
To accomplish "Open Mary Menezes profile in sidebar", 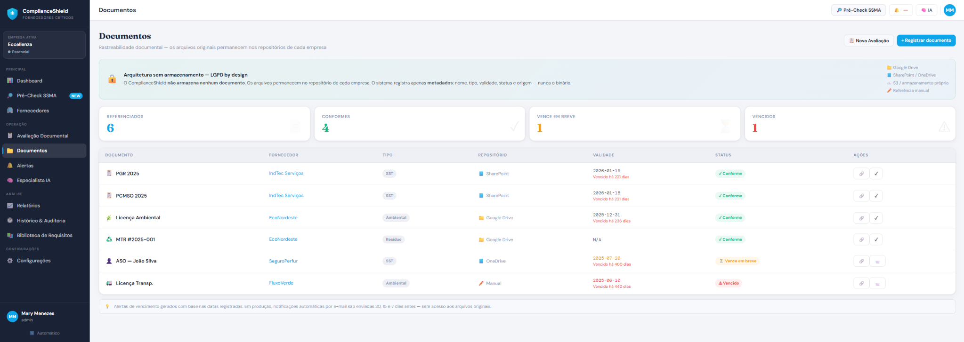I will tap(44, 317).
